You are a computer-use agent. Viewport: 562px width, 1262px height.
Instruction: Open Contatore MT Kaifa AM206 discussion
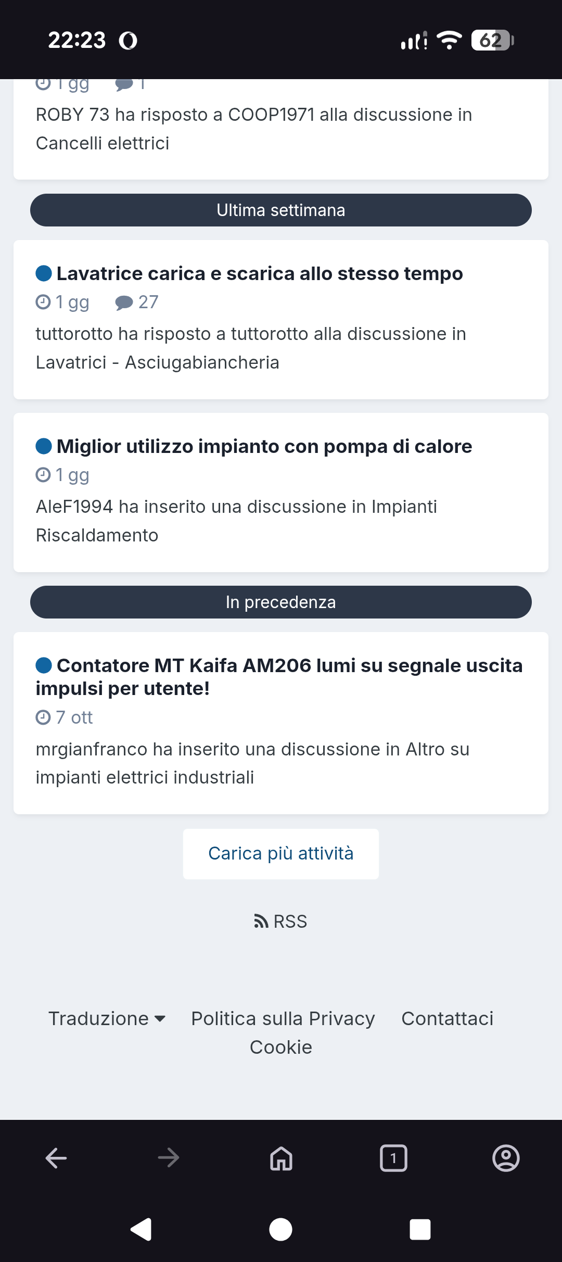click(x=289, y=666)
